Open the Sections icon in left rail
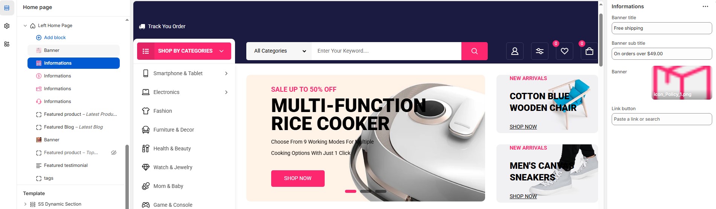Image resolution: width=716 pixels, height=209 pixels. click(x=7, y=8)
